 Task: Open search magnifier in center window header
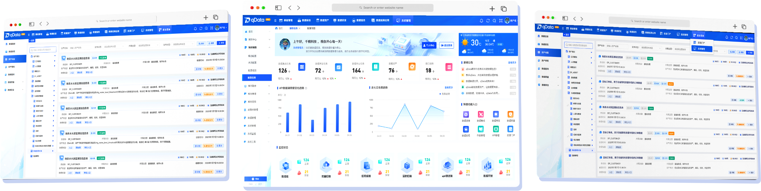coord(494,21)
